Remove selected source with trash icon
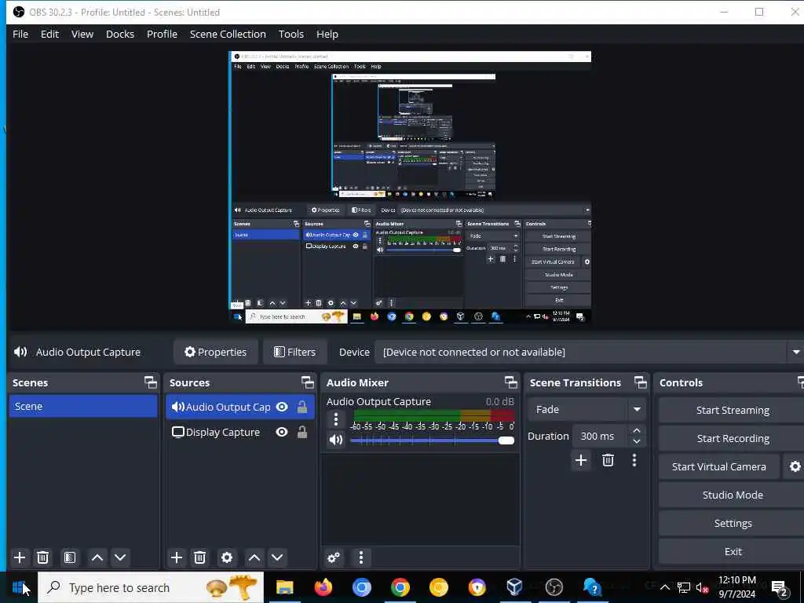The image size is (804, 603). [200, 557]
